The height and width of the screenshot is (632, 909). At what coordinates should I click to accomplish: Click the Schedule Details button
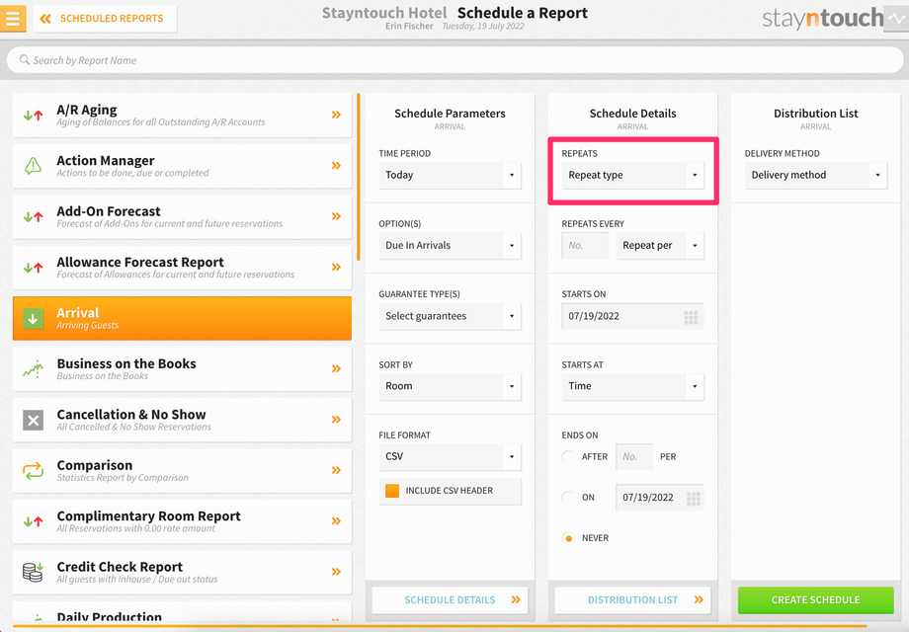(450, 599)
